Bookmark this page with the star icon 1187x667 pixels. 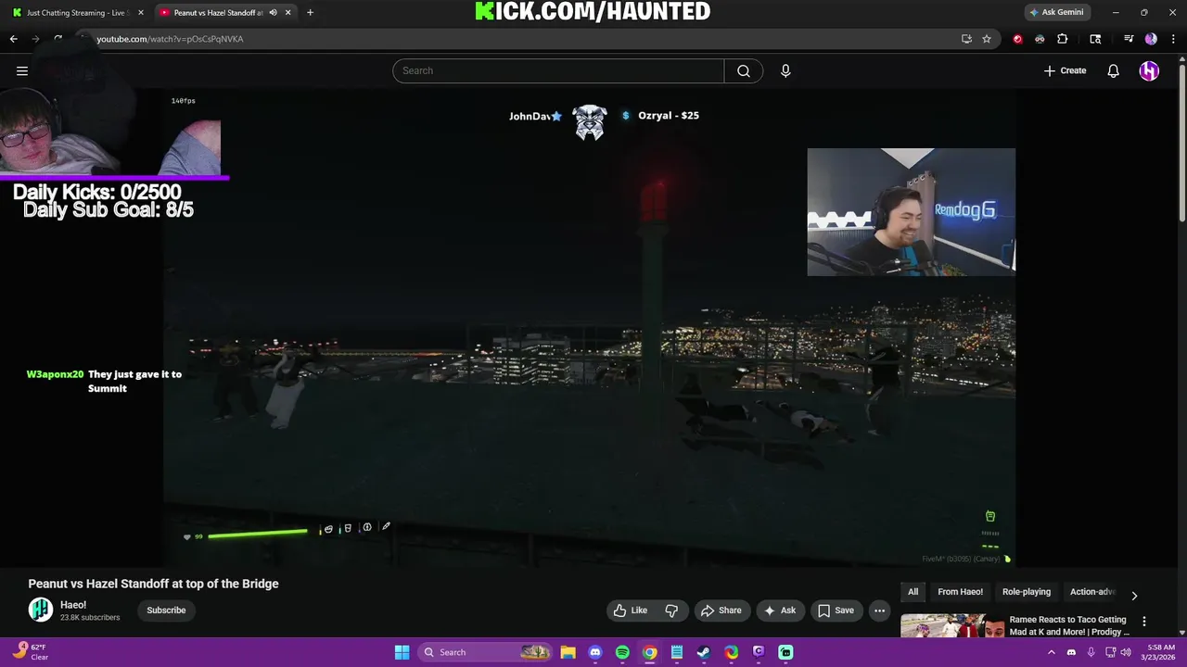click(x=987, y=39)
